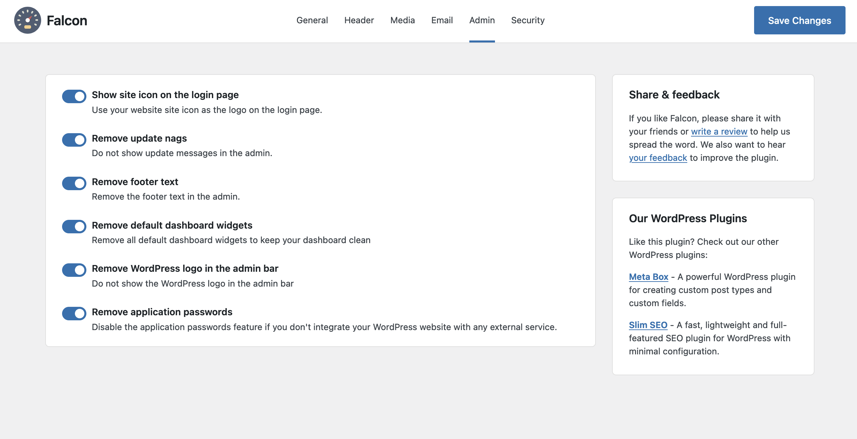Viewport: 857px width, 439px height.
Task: Open the your feedback link
Action: click(x=658, y=158)
